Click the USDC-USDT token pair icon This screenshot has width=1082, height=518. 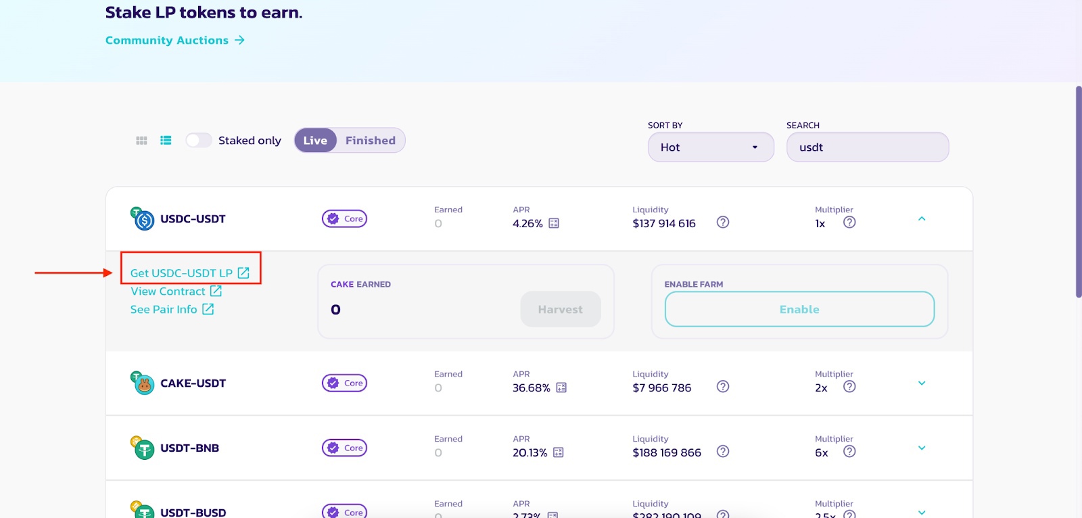coord(142,218)
